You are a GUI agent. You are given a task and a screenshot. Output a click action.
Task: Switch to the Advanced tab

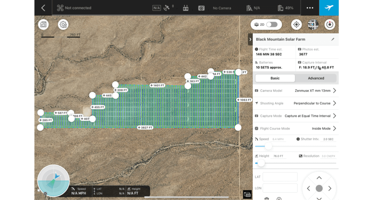click(316, 78)
